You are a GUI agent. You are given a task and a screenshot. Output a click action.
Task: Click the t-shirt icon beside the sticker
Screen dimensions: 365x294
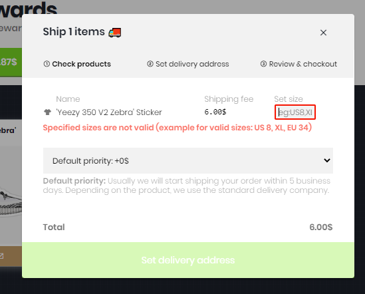[x=47, y=112]
